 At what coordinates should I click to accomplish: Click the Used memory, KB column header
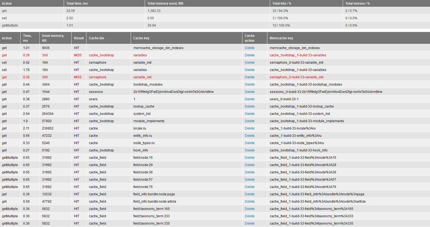pyautogui.click(x=53, y=38)
